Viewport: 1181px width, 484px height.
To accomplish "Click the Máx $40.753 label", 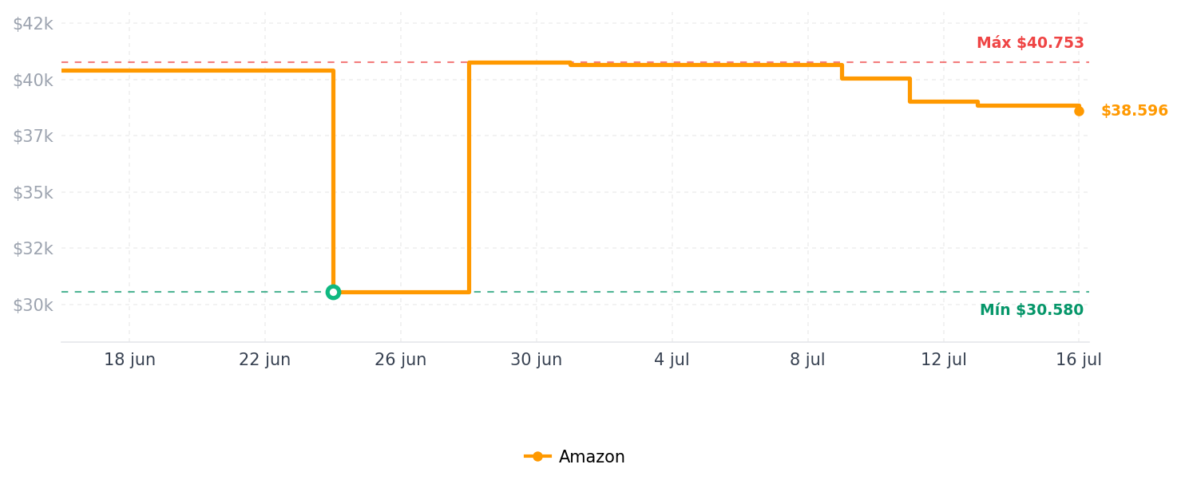I will point(1030,43).
